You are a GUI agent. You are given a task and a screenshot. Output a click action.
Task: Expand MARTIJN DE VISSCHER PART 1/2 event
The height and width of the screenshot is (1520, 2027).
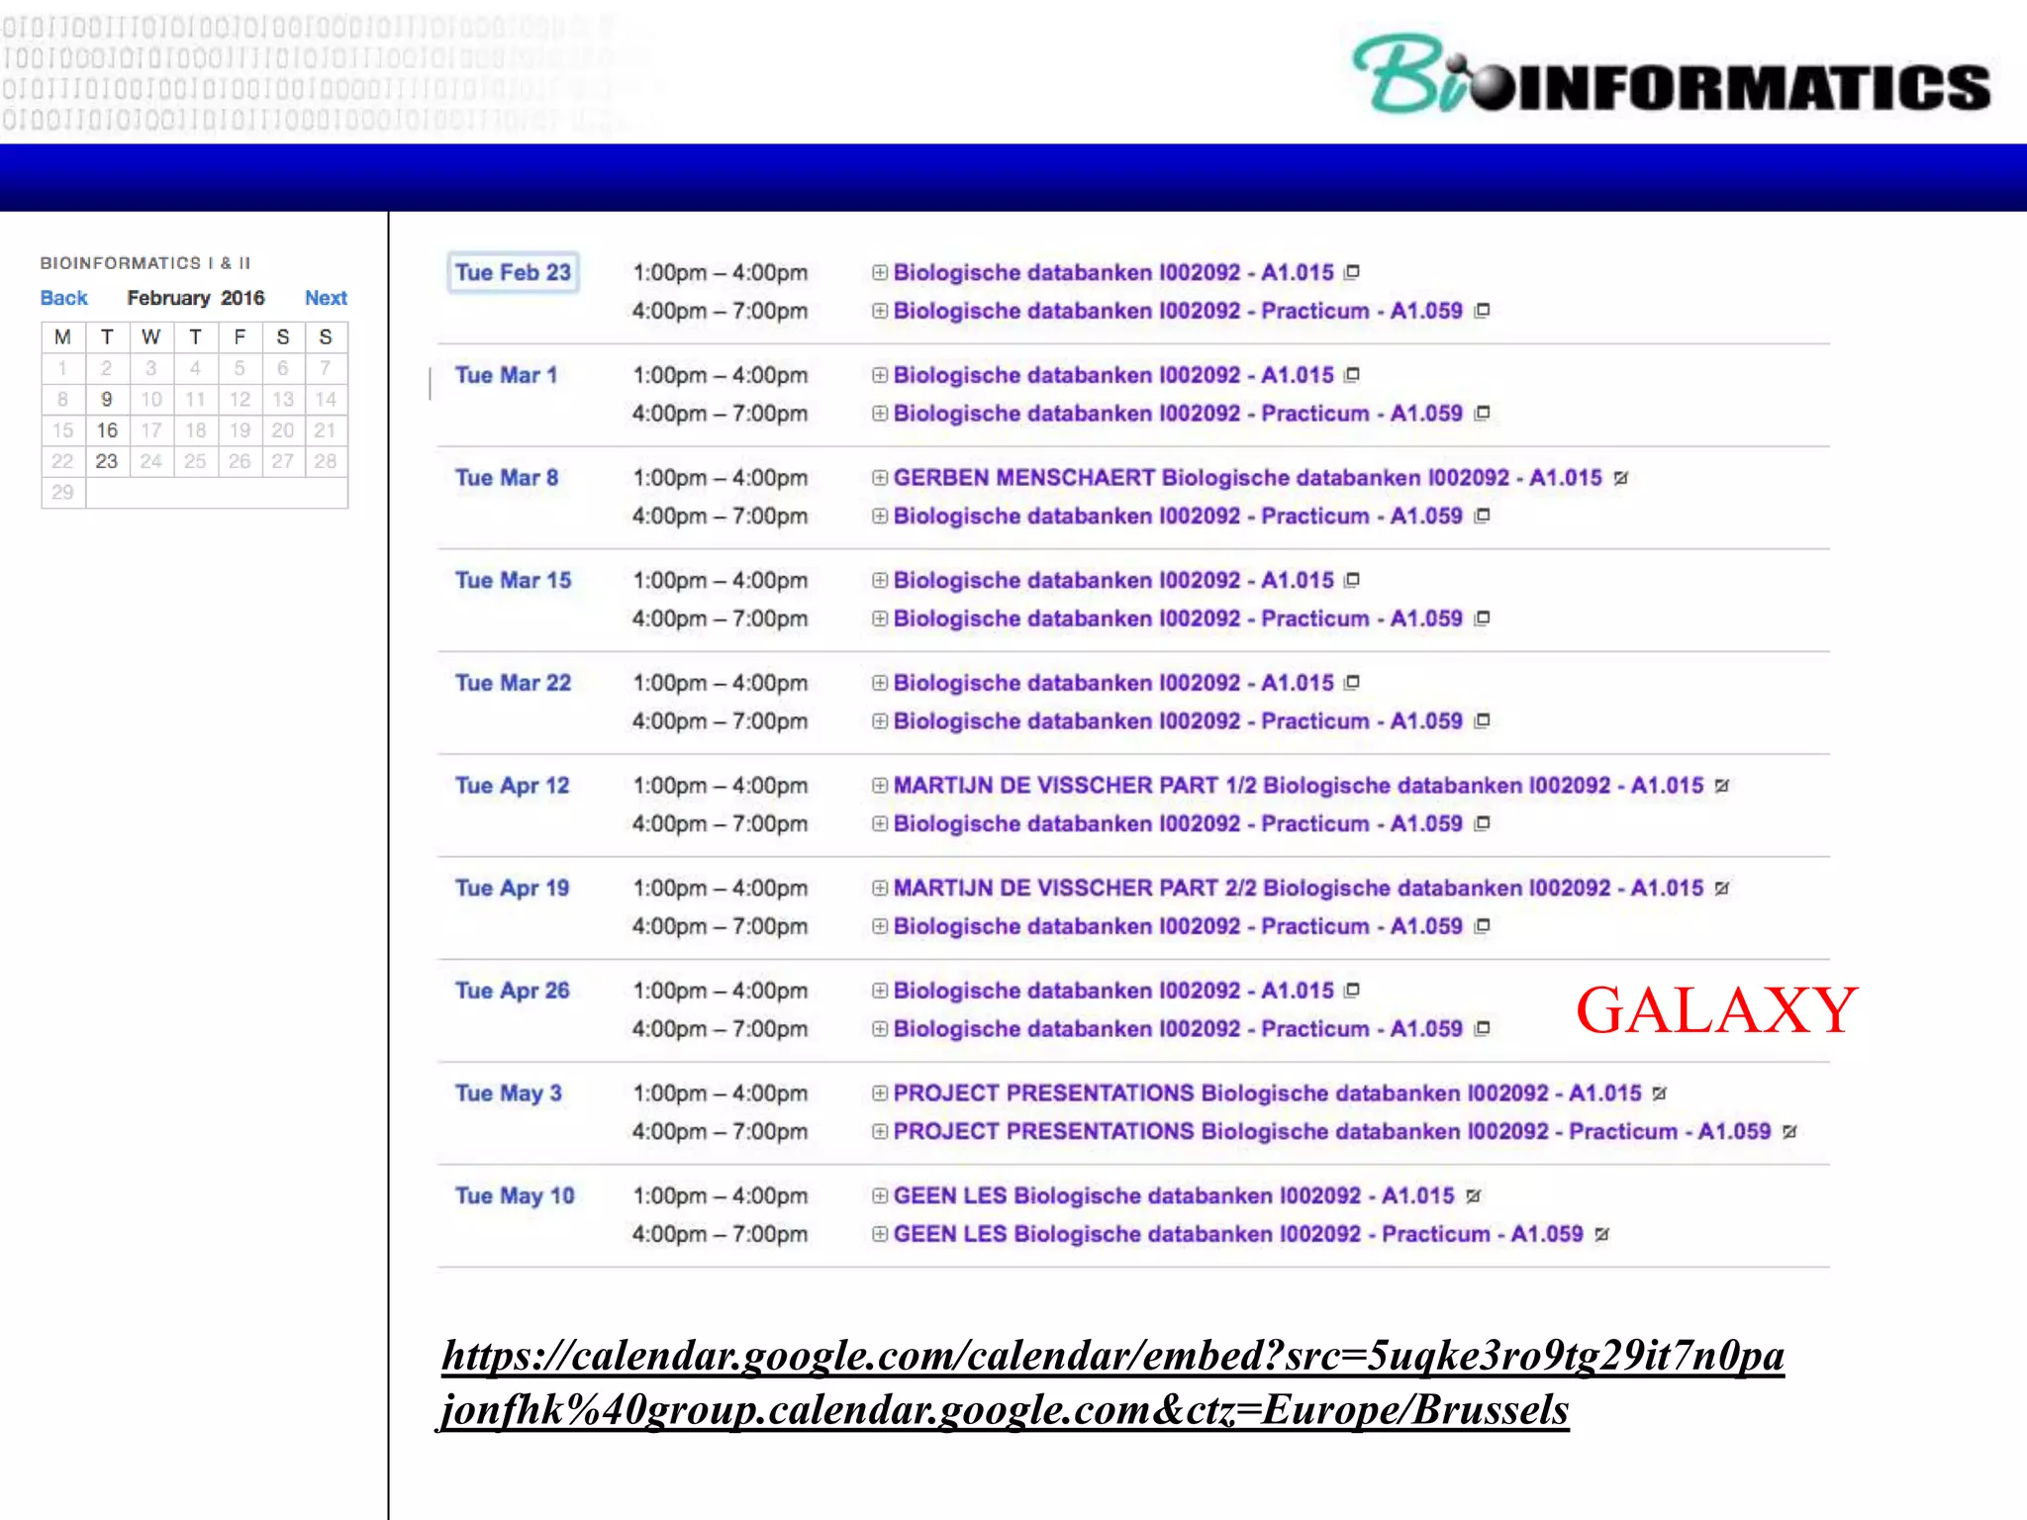click(x=879, y=786)
